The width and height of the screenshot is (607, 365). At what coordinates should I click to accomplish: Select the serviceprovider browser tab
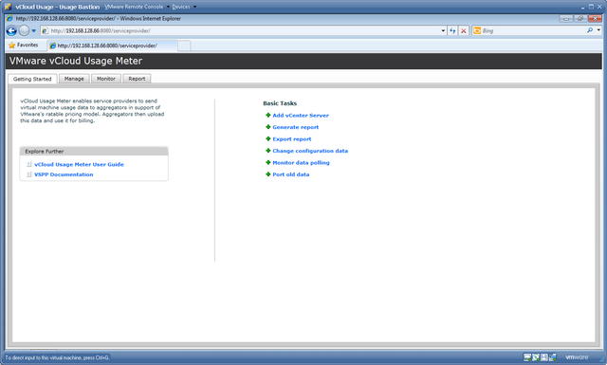(x=112, y=46)
